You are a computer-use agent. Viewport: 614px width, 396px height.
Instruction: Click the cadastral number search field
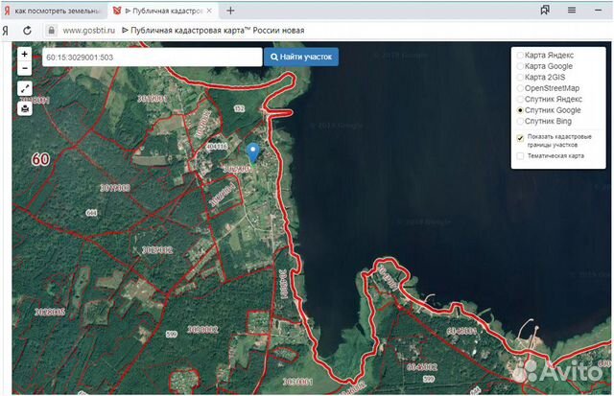pyautogui.click(x=152, y=58)
